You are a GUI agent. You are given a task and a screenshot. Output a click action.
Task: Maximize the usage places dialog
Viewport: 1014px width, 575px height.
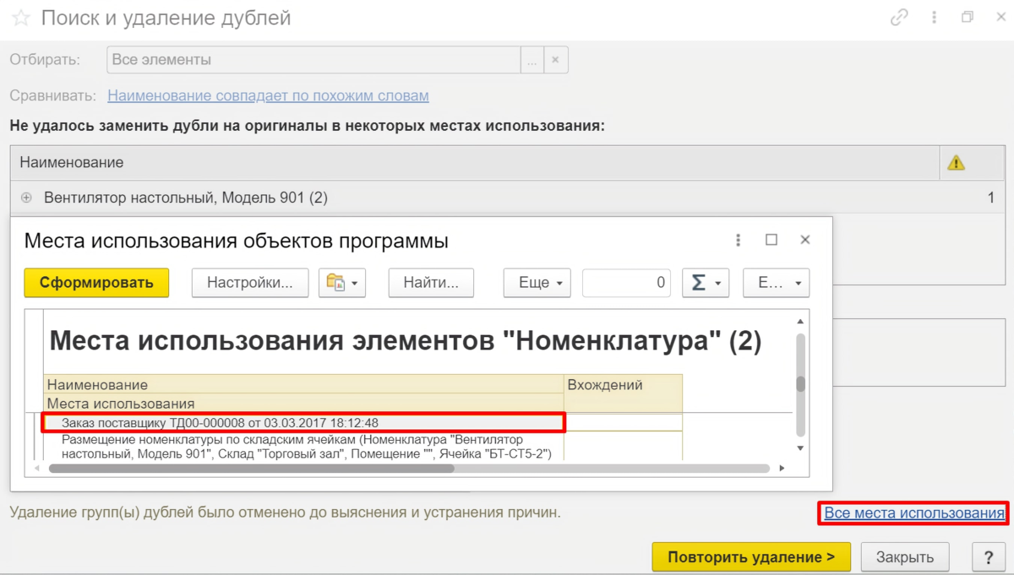point(771,240)
